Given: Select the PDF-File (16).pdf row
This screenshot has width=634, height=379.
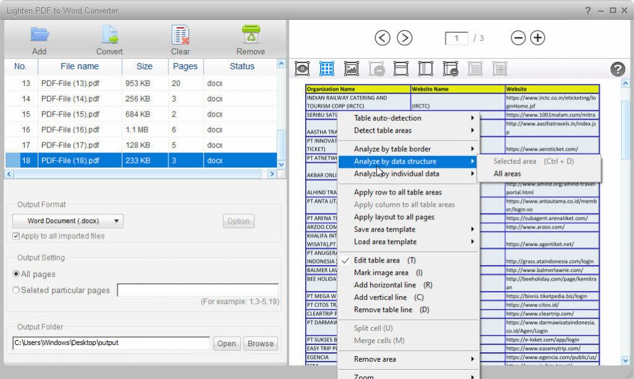Looking at the screenshot, I should point(141,130).
